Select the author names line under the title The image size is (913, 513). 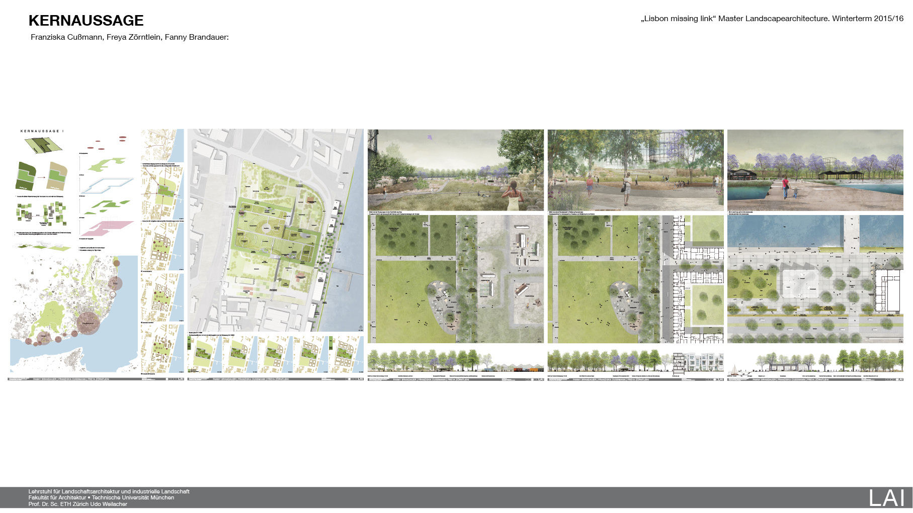130,37
